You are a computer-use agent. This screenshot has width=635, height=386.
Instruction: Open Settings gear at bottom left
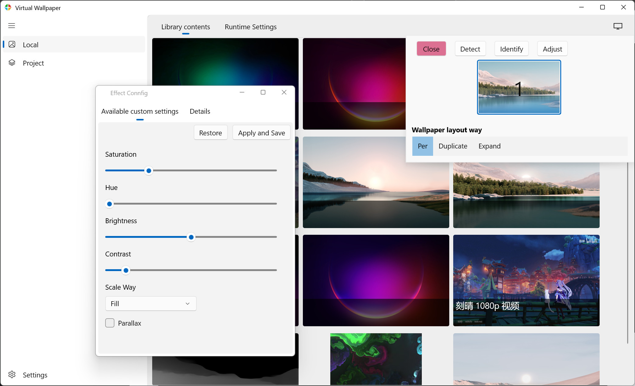point(12,375)
